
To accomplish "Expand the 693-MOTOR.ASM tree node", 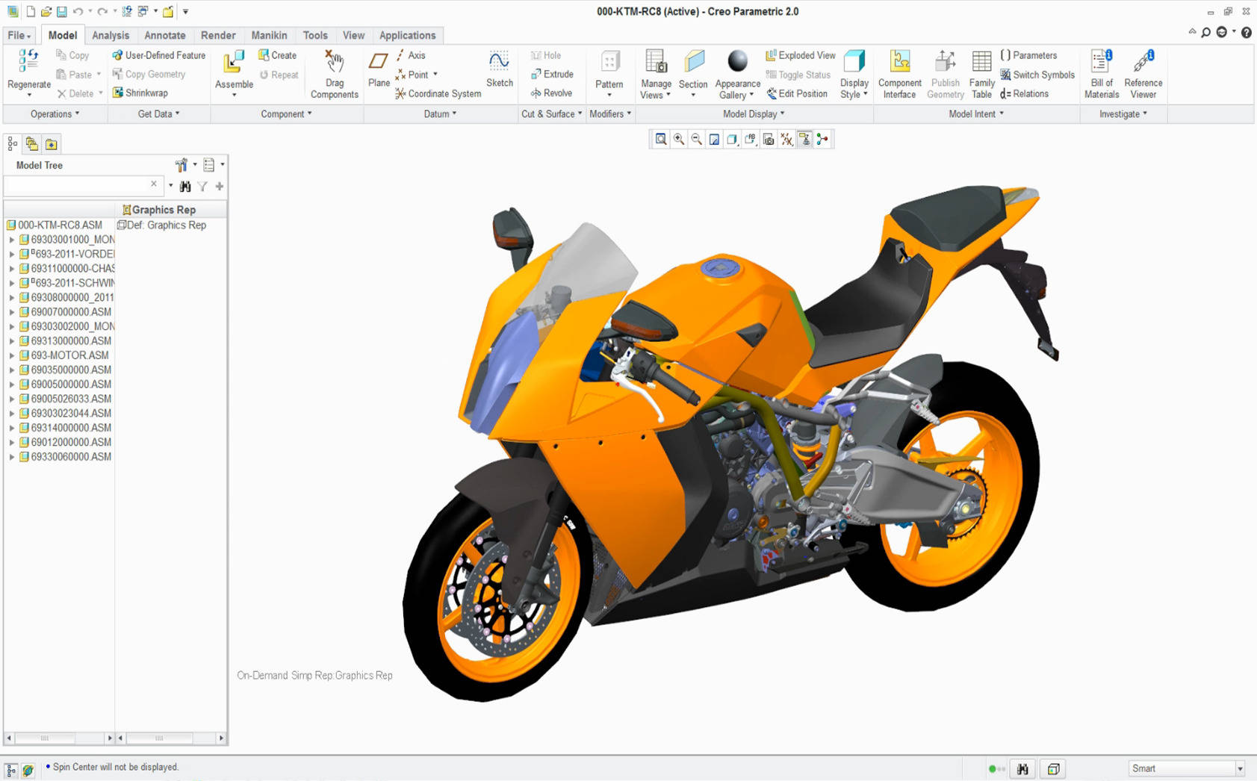I will 11,355.
